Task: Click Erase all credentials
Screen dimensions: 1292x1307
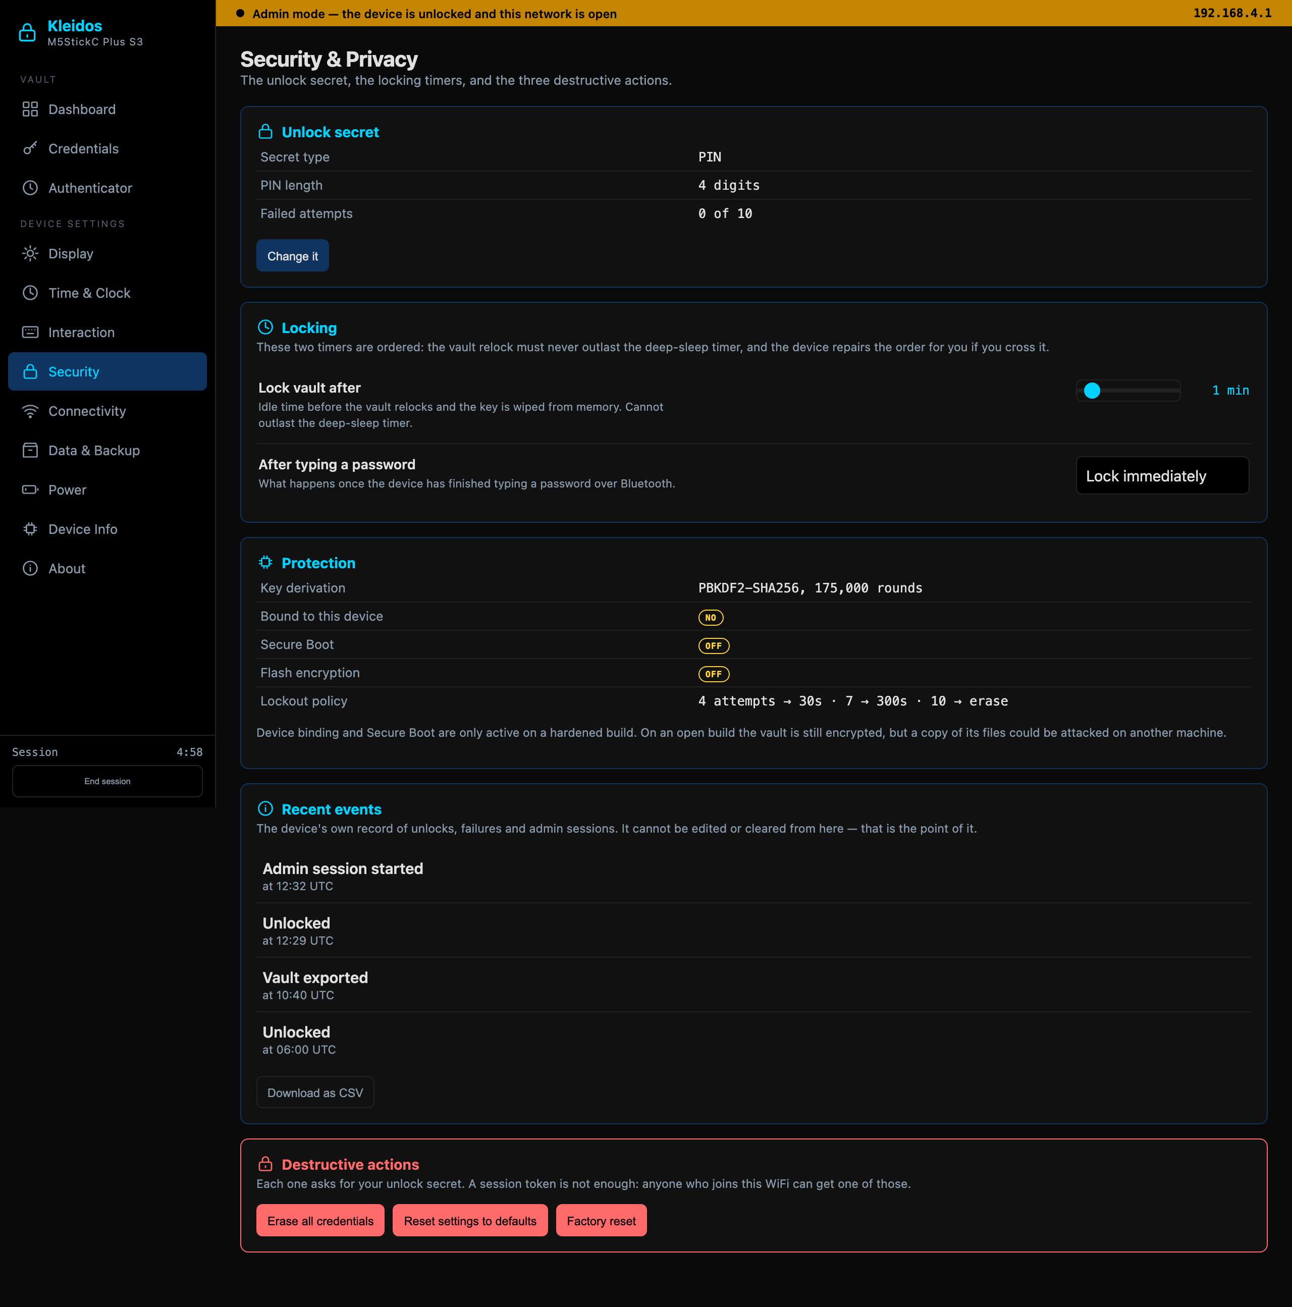Action: tap(320, 1220)
